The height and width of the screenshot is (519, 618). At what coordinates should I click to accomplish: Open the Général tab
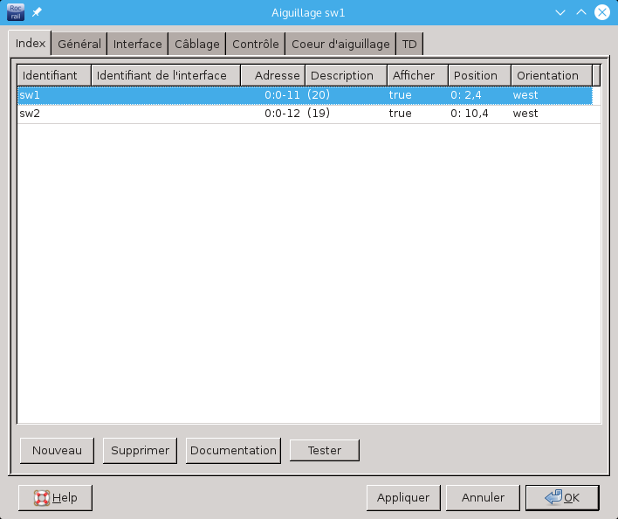tap(79, 44)
